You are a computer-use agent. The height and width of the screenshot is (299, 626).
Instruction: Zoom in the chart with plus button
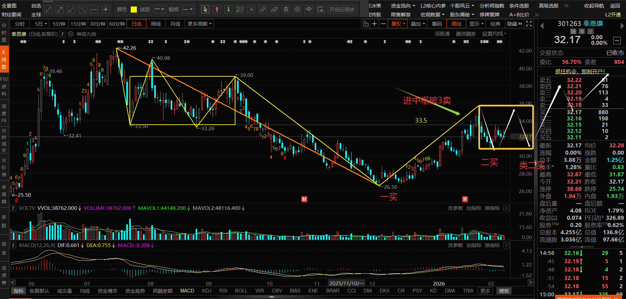point(374,24)
